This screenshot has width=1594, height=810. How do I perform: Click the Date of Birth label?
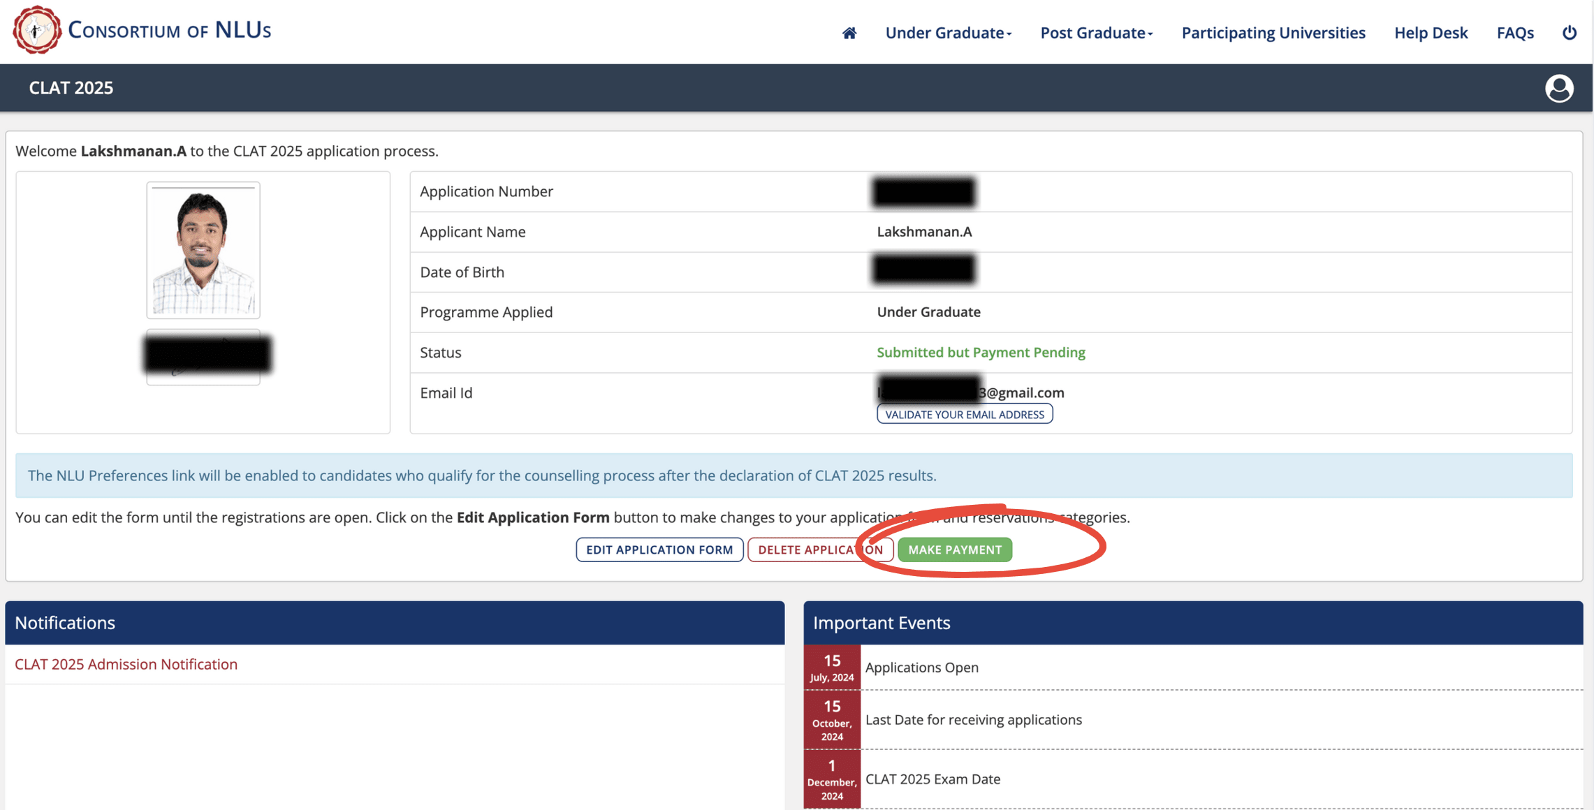[462, 272]
